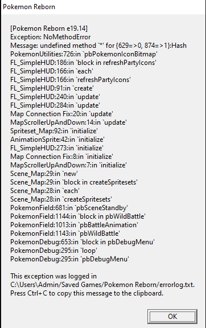Click the 'Message: undefined method' line
Image resolution: width=206 pixels, height=328 pixels.
point(98,46)
